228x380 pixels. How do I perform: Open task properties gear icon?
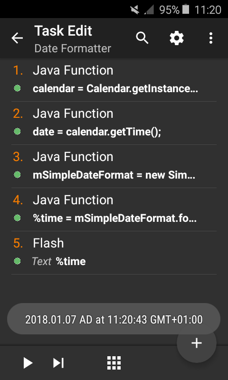[176, 38]
